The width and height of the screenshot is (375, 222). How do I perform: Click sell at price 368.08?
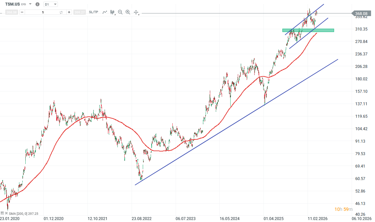tap(11, 12)
